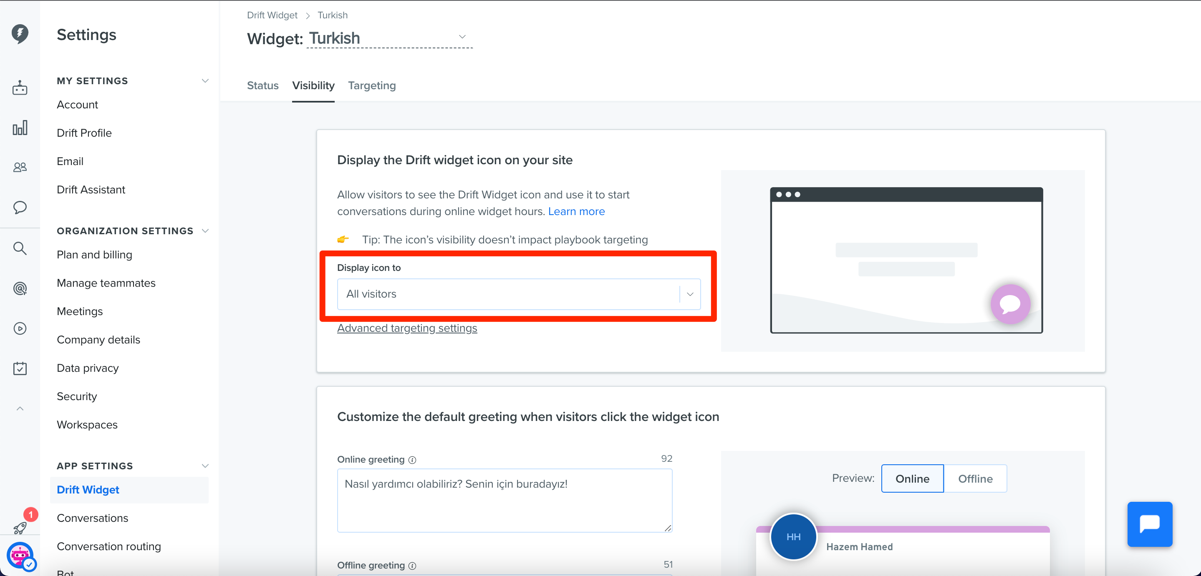
Task: Collapse the ORGANIZATION SETTINGS section
Action: point(204,231)
